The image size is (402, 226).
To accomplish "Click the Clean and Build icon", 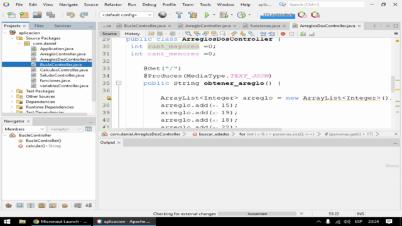I will (193, 15).
